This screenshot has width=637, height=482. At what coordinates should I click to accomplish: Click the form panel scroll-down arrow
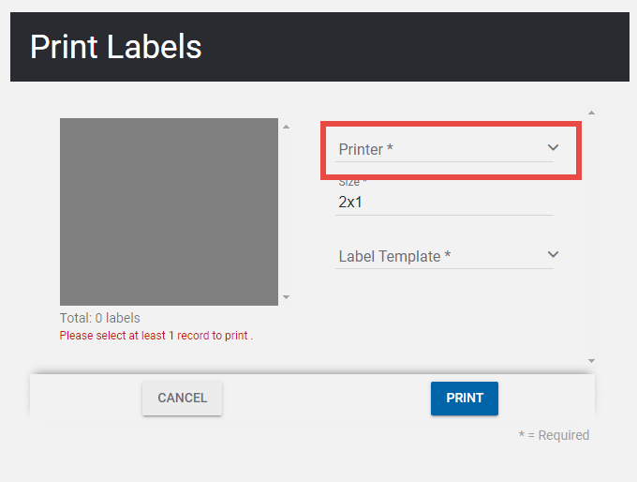coord(591,360)
